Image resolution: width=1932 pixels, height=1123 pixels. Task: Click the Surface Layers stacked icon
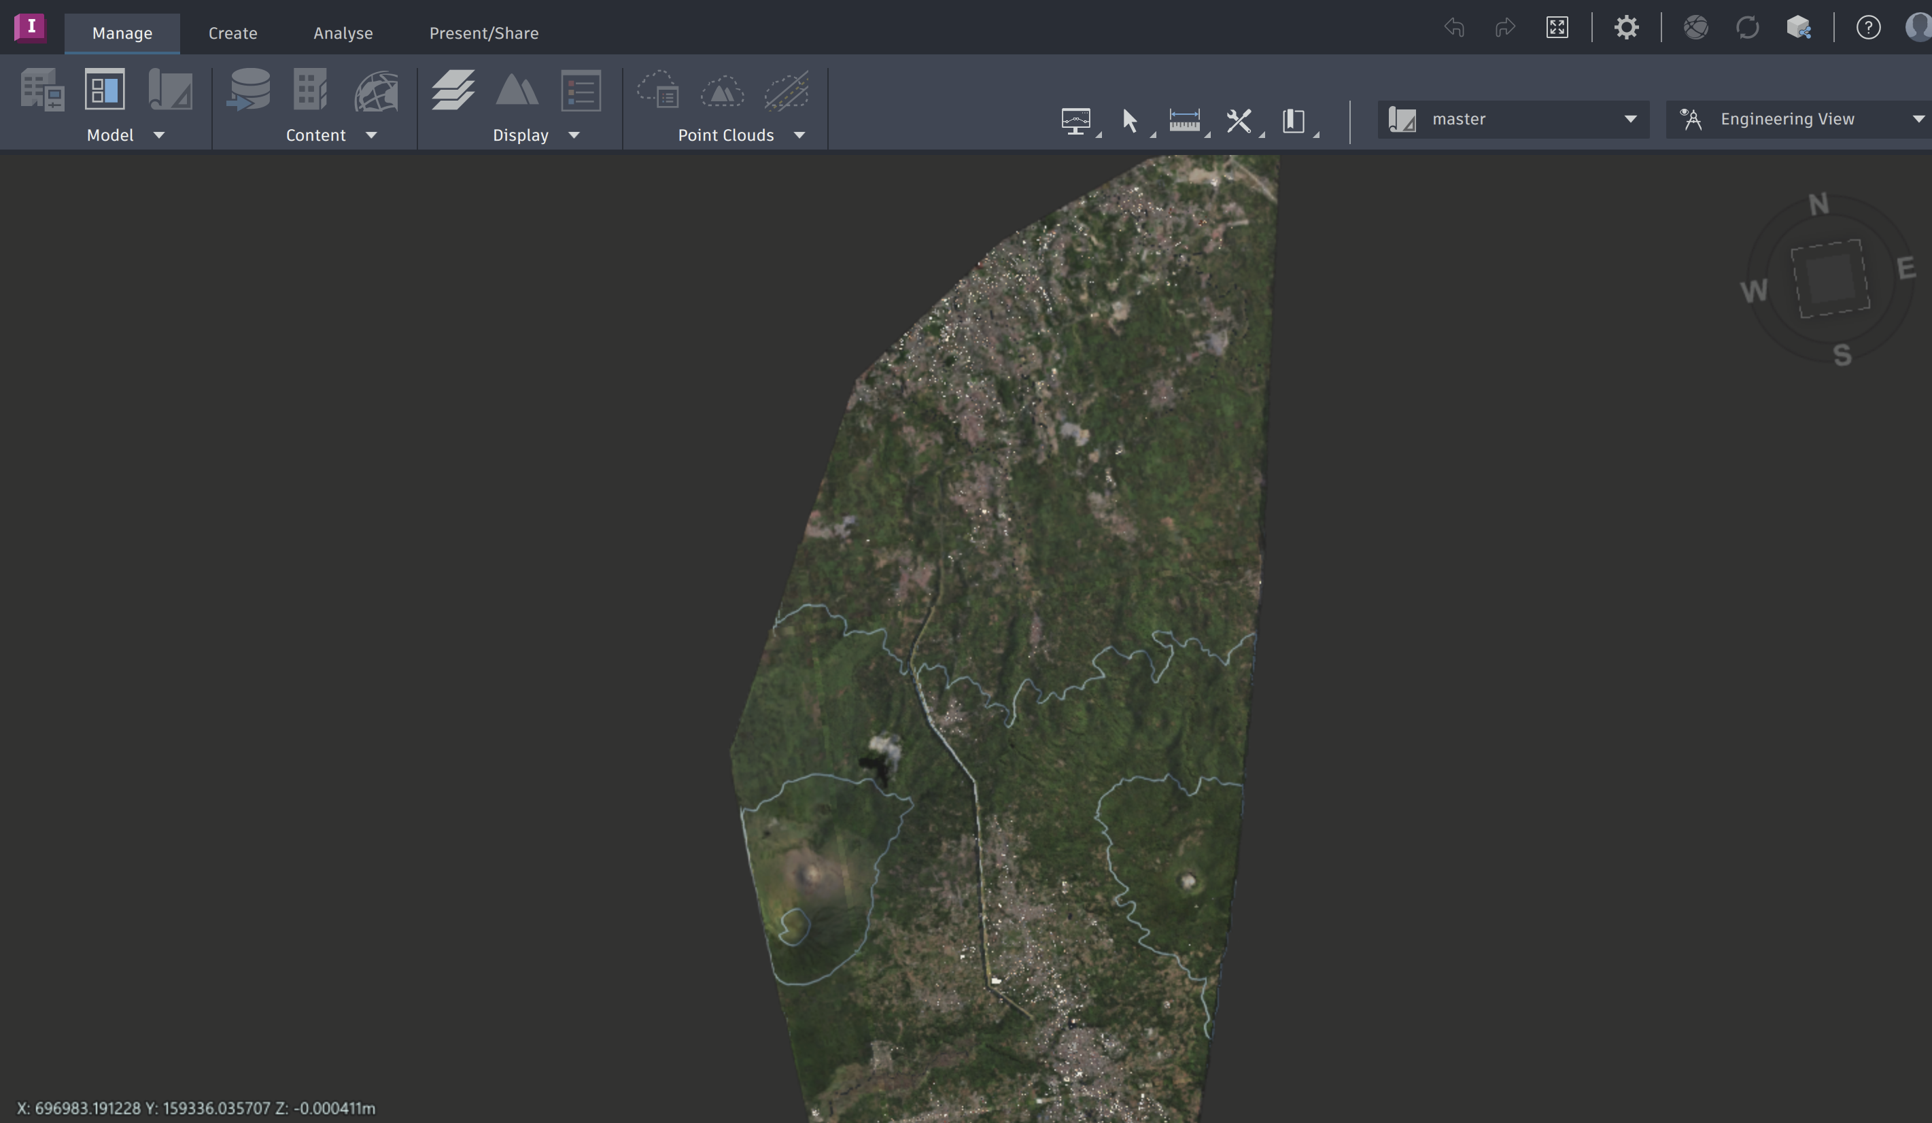pos(452,90)
